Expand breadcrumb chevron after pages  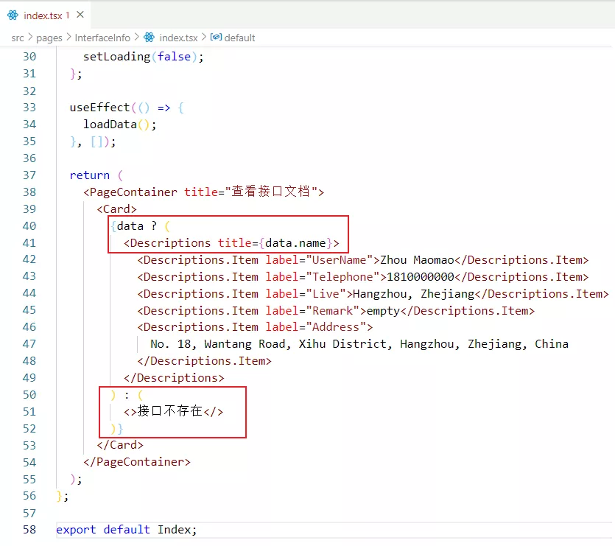coord(68,38)
